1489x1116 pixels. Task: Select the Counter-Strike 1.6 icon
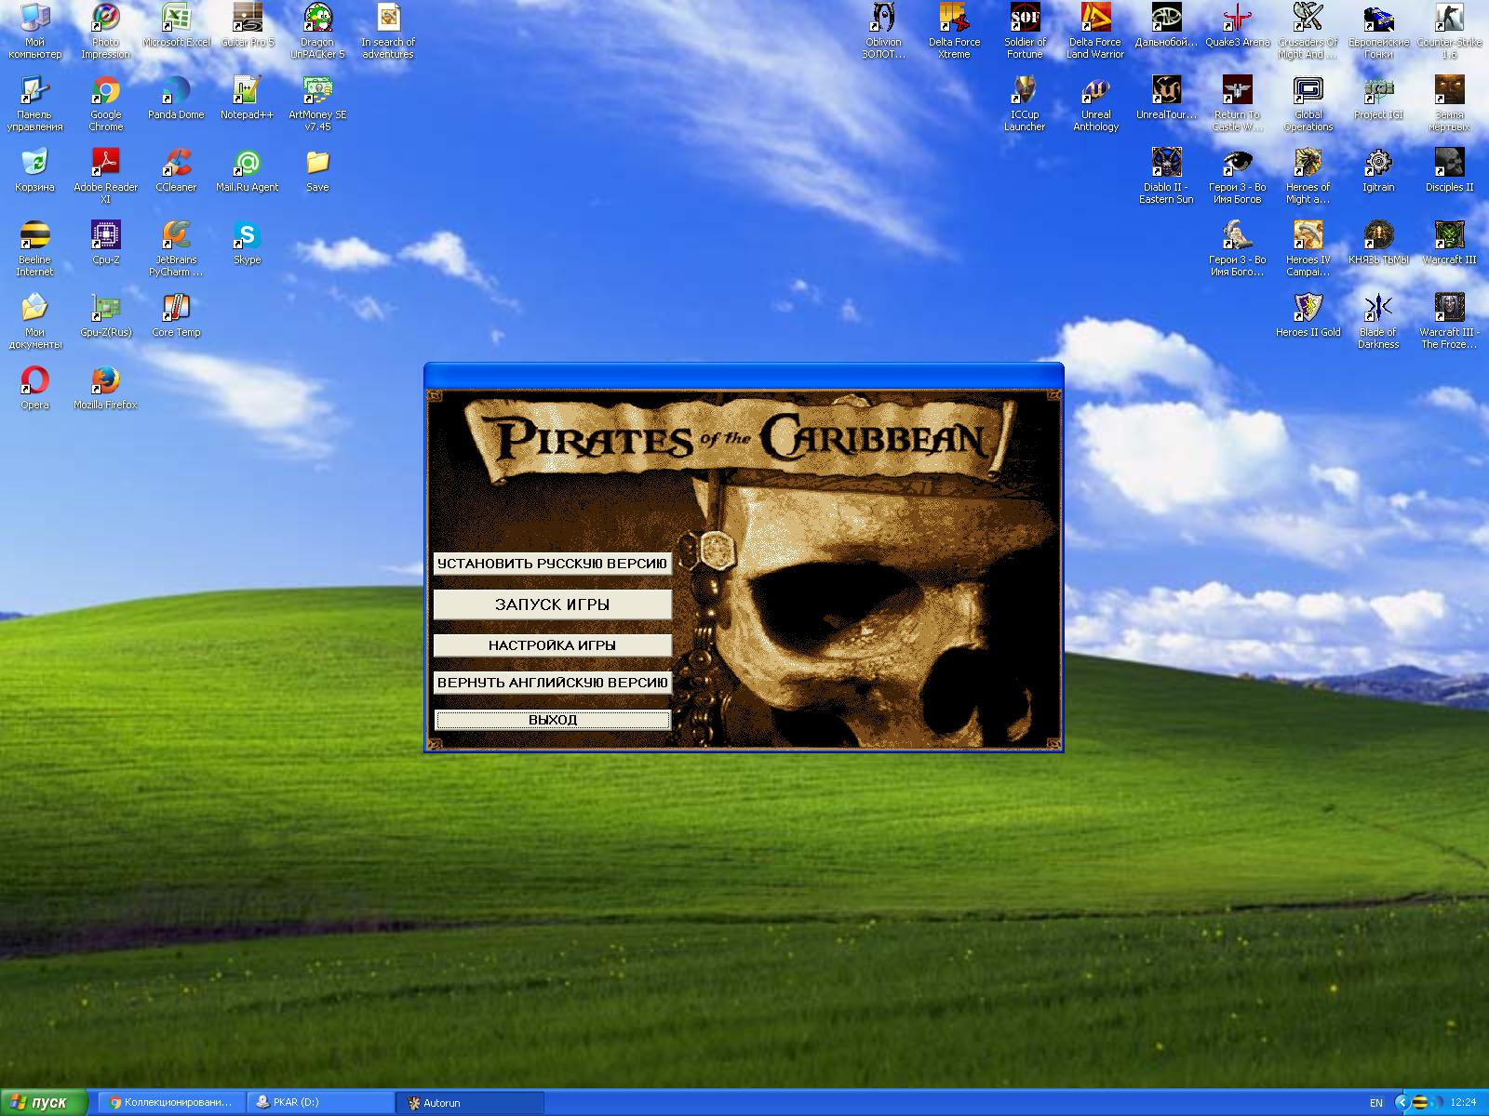(x=1449, y=32)
